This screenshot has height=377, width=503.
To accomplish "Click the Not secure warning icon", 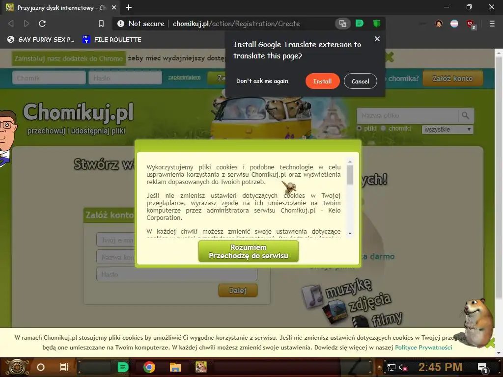I will [121, 24].
